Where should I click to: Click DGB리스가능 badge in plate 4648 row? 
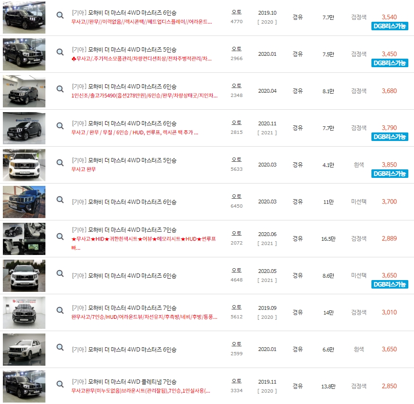coord(390,284)
